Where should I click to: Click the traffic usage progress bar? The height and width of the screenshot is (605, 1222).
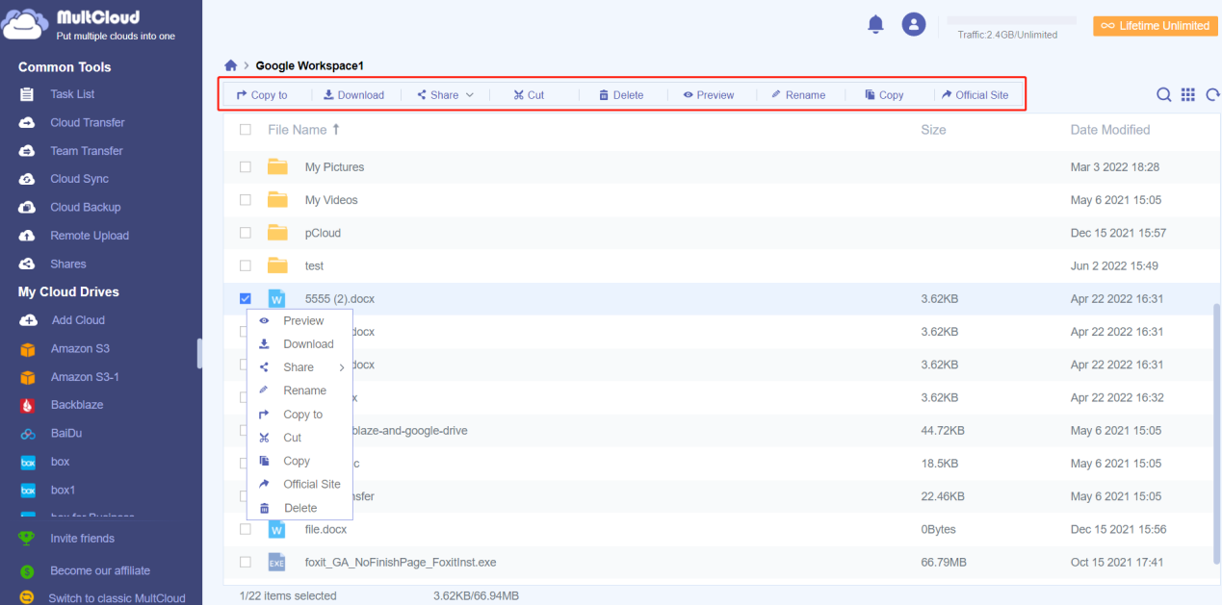(1012, 20)
